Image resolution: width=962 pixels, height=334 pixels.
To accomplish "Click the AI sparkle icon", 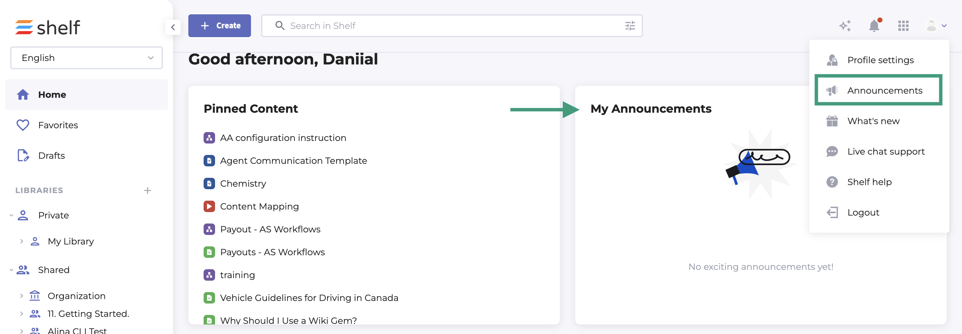I will point(845,26).
